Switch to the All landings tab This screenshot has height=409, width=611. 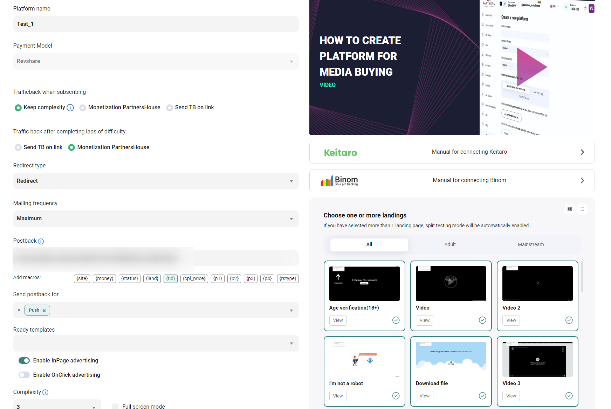369,245
